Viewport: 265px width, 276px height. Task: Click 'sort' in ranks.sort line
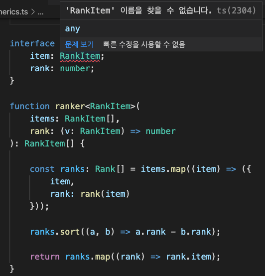[70, 232]
